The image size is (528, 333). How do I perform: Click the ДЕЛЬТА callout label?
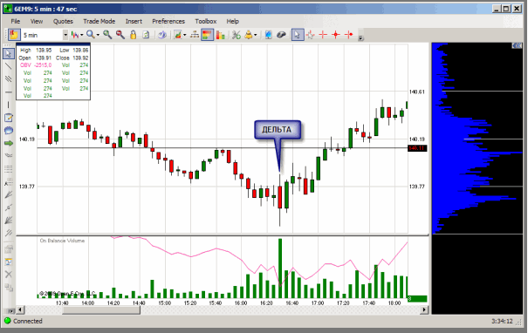(x=278, y=130)
